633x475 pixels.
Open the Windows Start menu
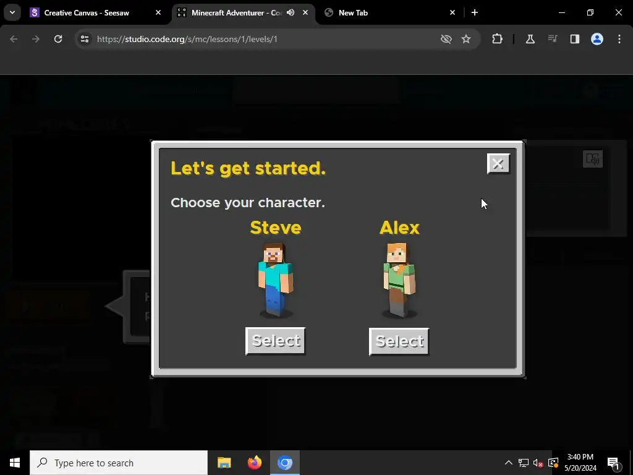coord(15,463)
